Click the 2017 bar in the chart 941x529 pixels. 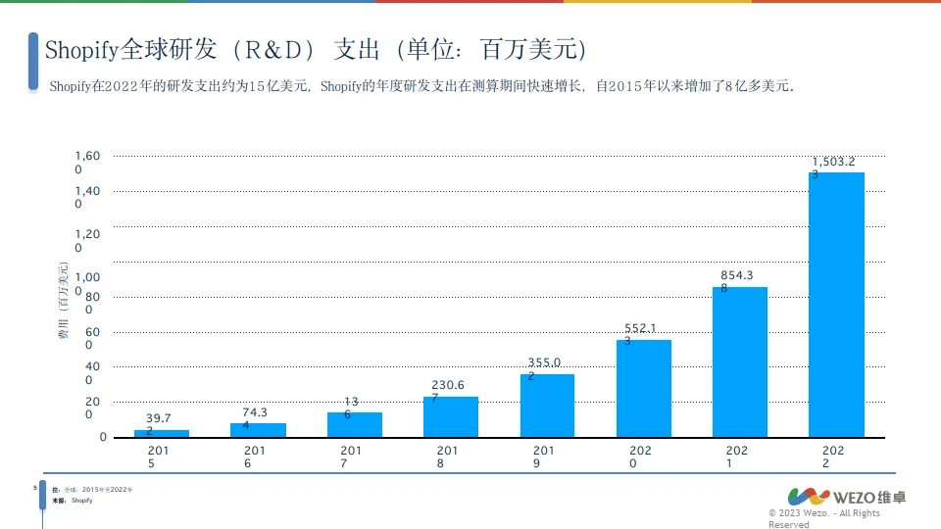click(x=355, y=424)
